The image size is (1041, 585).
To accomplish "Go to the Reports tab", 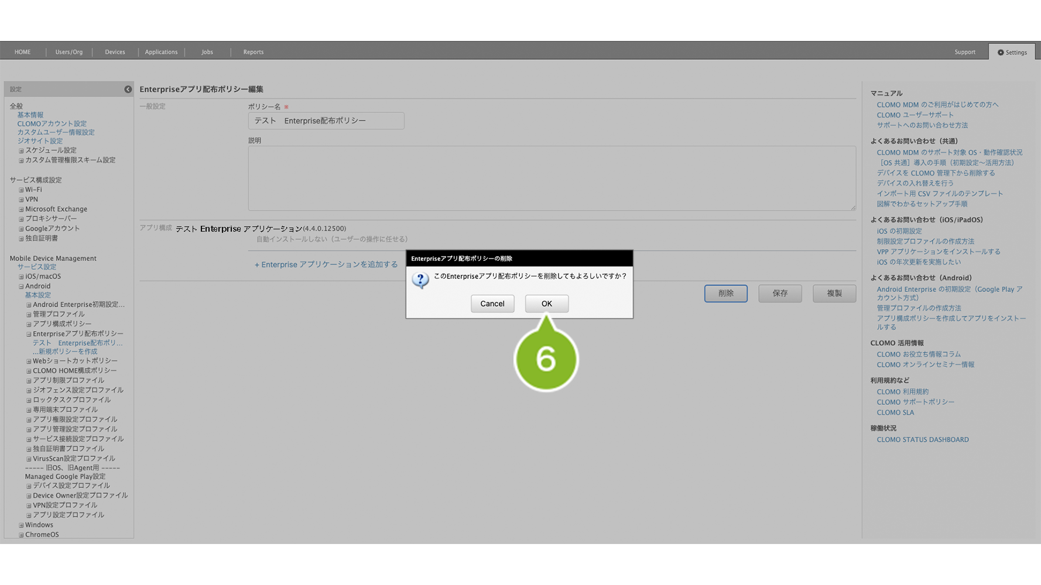I will pyautogui.click(x=253, y=52).
